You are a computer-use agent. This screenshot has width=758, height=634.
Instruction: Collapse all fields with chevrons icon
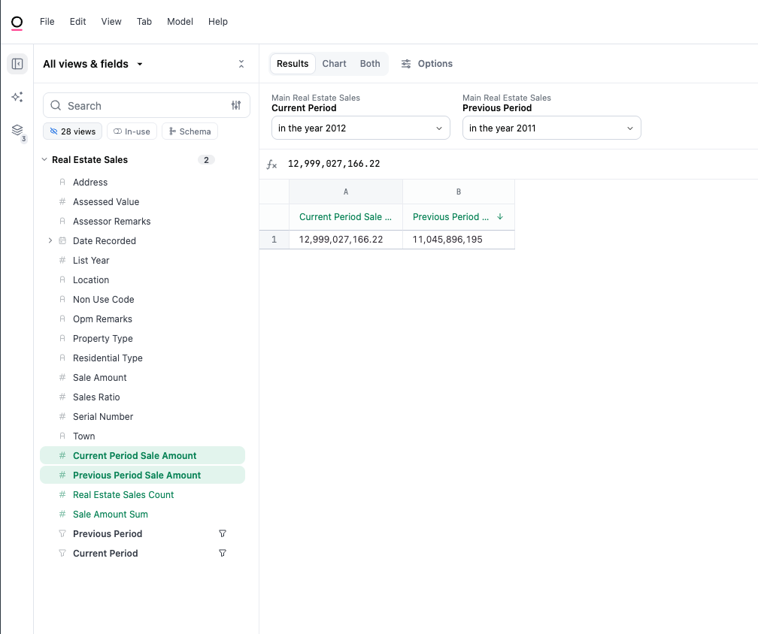click(241, 64)
